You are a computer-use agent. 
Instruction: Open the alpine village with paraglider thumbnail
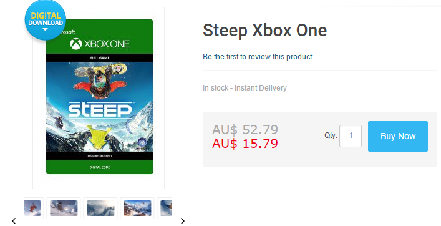pos(137,208)
